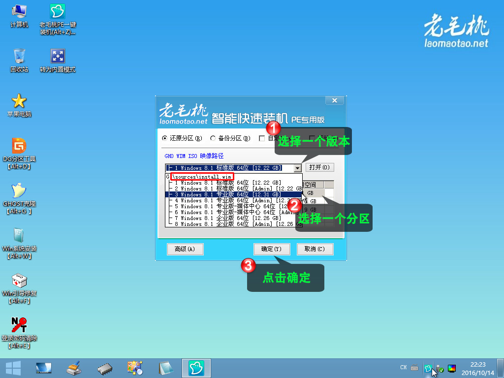Select 3 Windows 8.1 专业版 64位 [12.31 GB]
Viewport: 504px width, 378px height.
tap(234, 194)
